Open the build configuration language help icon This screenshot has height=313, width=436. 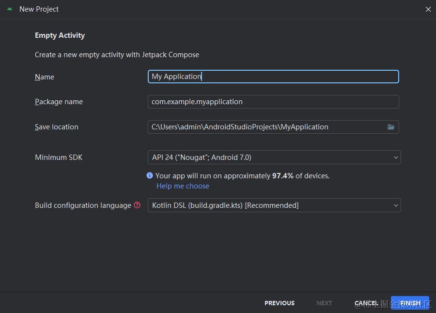pos(137,205)
